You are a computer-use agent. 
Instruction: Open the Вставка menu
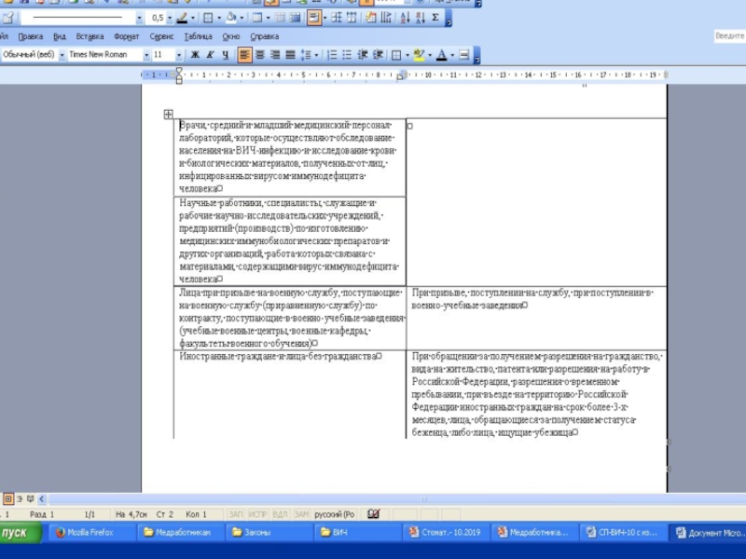90,36
